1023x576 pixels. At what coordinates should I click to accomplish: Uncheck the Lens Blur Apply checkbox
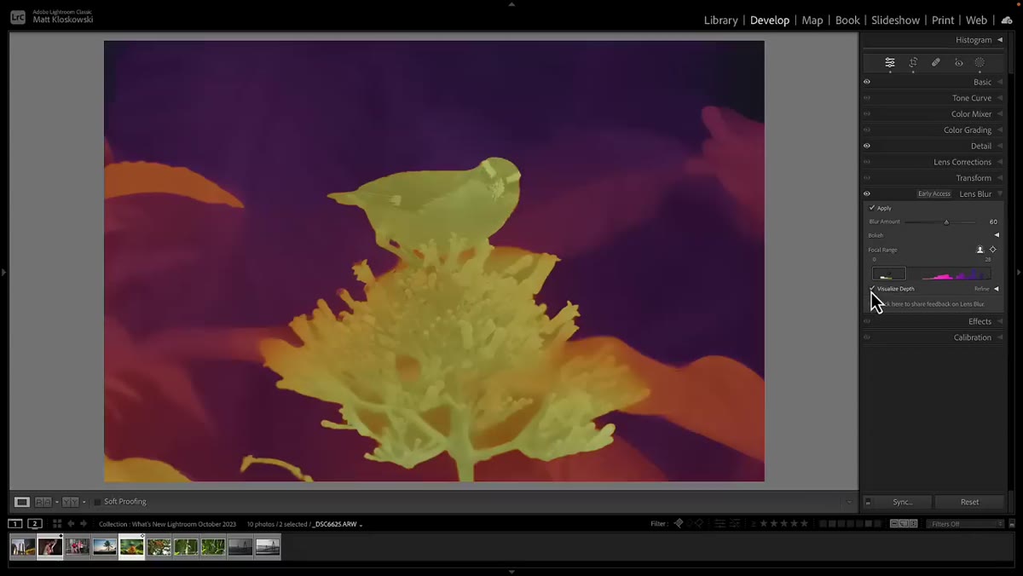tap(872, 208)
